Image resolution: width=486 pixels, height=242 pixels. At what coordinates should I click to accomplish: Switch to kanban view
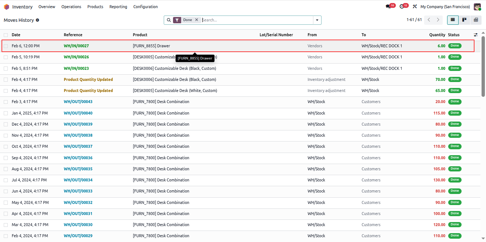pos(464,20)
